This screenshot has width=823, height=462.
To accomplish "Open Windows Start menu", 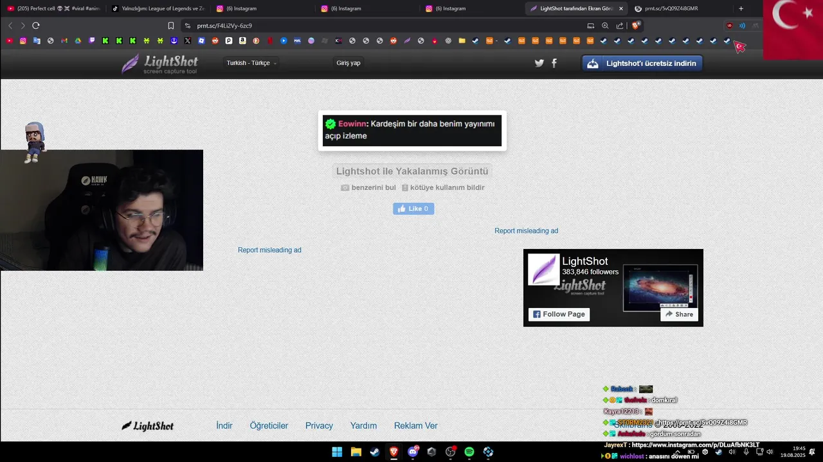I will coord(337,452).
